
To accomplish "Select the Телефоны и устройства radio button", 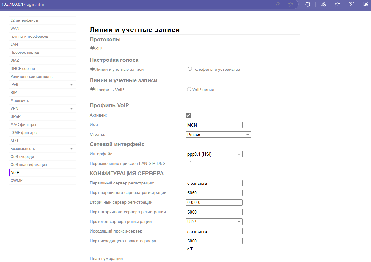I will click(x=189, y=68).
